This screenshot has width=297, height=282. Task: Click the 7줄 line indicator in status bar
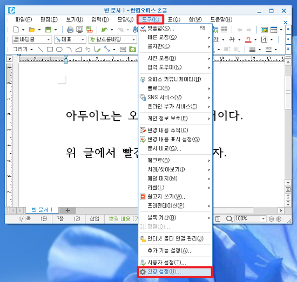(60, 219)
